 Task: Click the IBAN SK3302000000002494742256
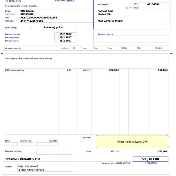[x=39, y=18]
